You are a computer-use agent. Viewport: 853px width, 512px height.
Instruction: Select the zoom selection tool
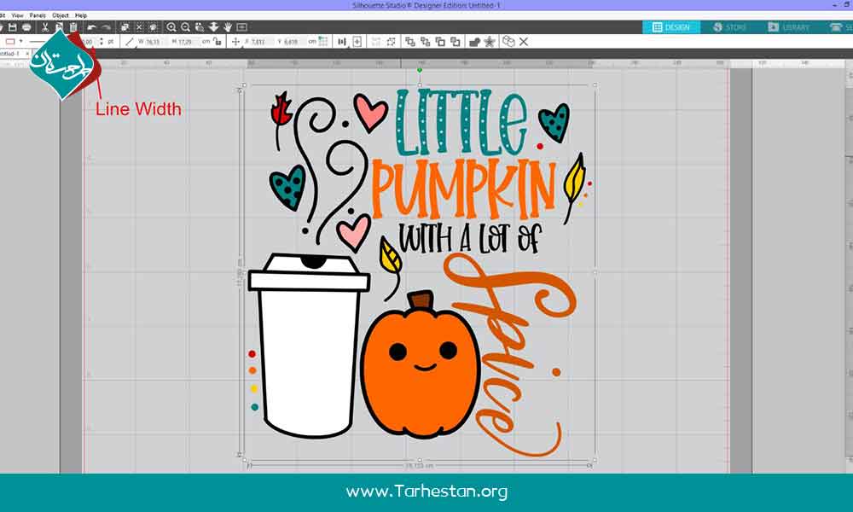(200, 27)
